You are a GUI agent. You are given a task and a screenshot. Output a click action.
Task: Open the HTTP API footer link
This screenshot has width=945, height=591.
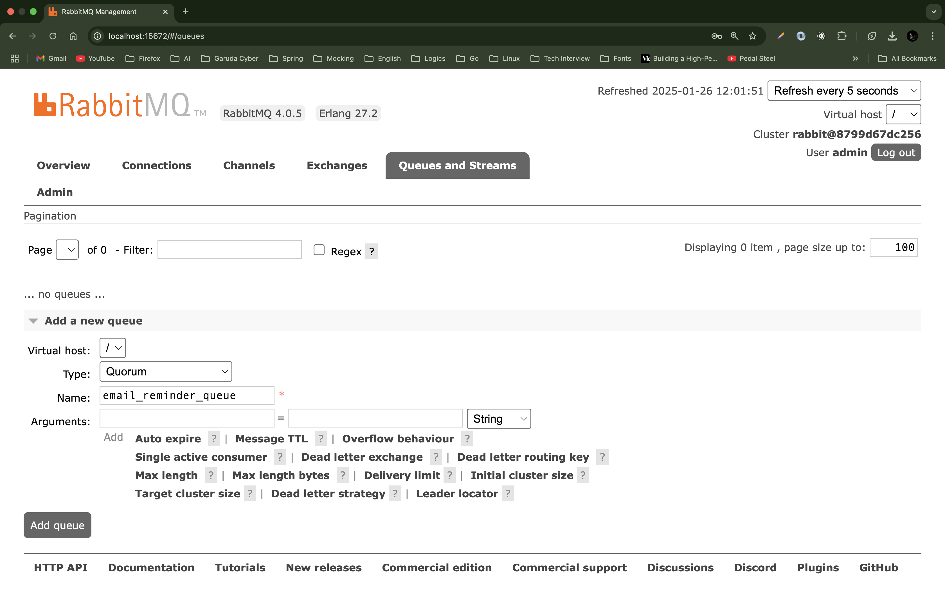coord(60,568)
